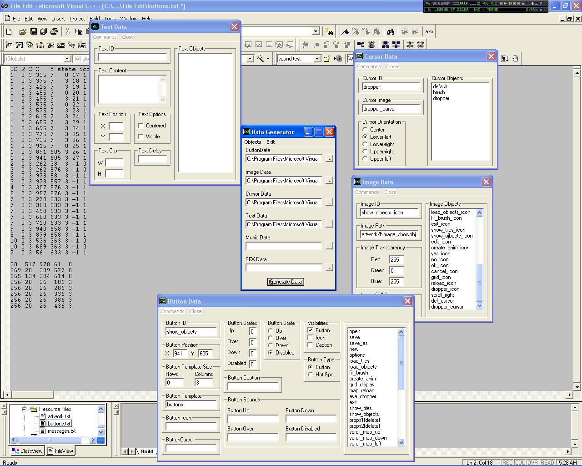Browse for ButtonData file path
Viewport: 582px width, 466px height.
(329, 158)
